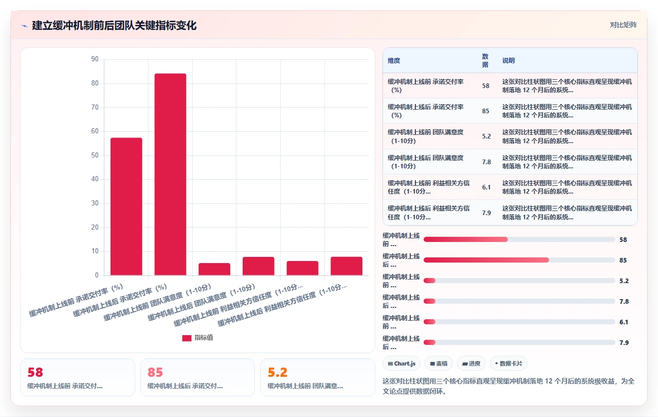Click the y-axis label 50
Screen dimensions: 658x417
tap(95, 155)
